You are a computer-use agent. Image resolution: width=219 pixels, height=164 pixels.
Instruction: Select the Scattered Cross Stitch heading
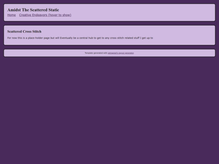tap(24, 32)
